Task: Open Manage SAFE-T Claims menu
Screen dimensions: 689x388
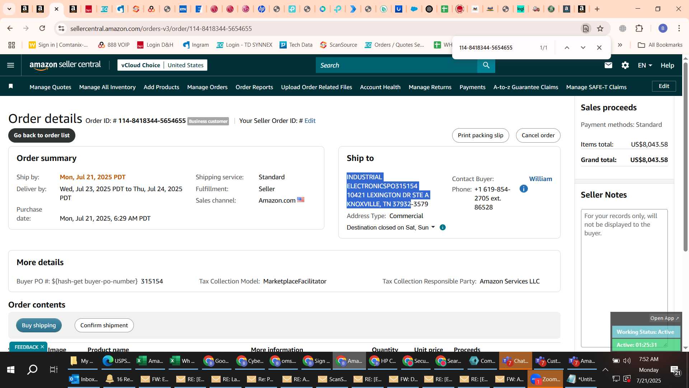Action: (x=596, y=87)
